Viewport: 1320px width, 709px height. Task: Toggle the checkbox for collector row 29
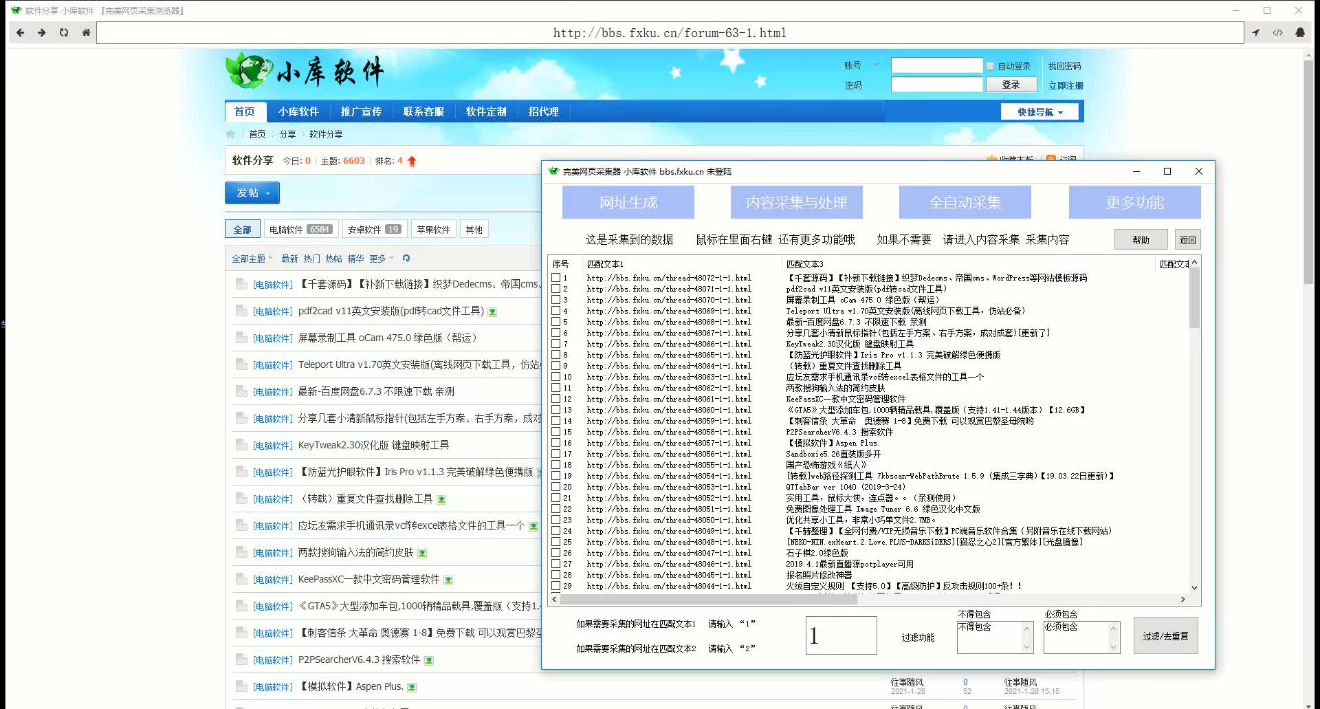tap(555, 586)
